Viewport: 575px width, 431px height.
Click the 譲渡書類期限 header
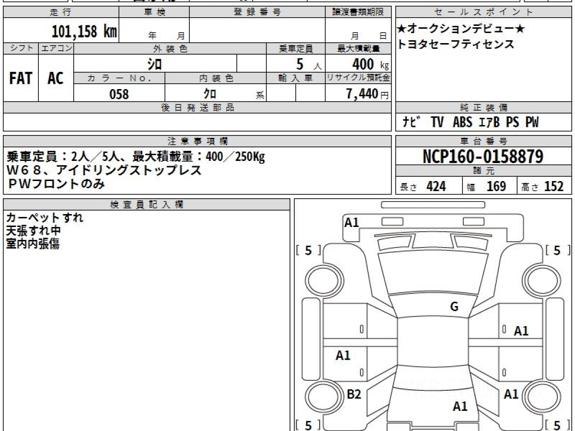click(358, 12)
